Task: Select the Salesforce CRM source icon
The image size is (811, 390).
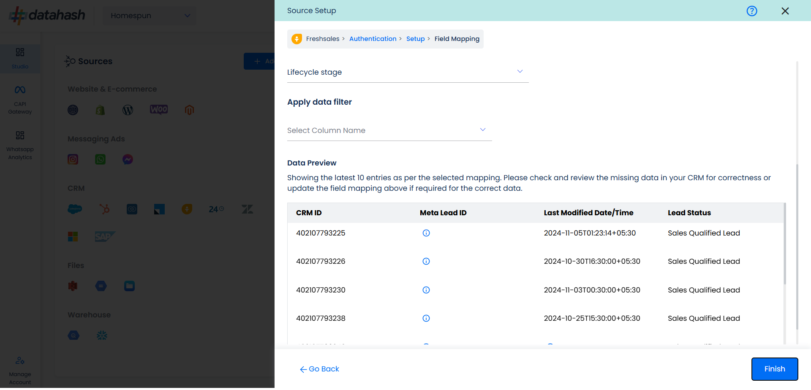Action: coord(75,209)
